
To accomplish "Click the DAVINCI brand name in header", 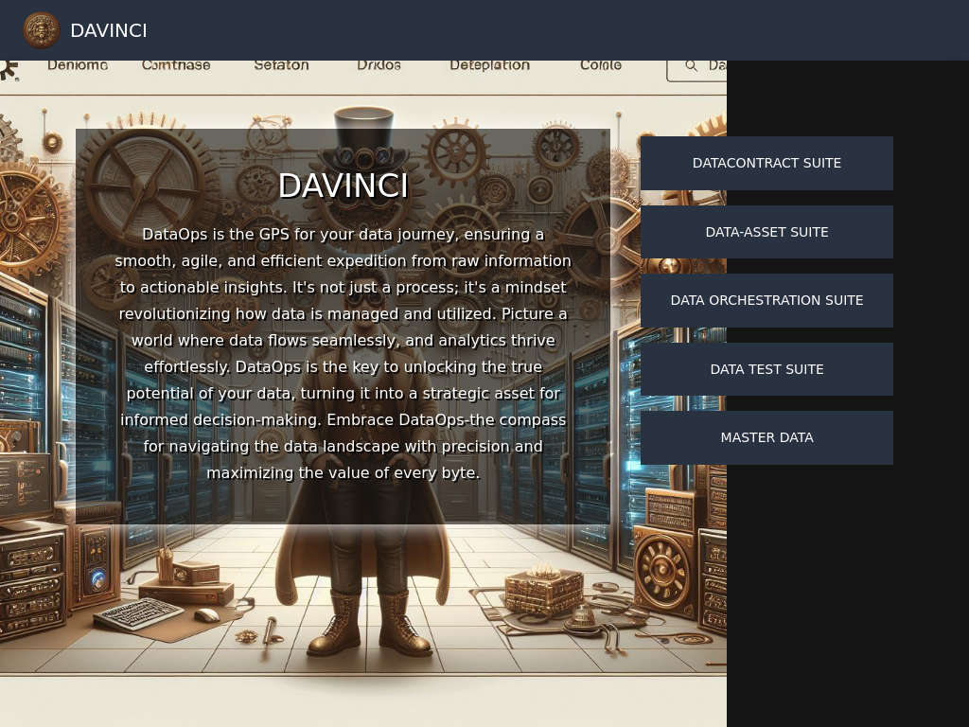I will point(109,30).
